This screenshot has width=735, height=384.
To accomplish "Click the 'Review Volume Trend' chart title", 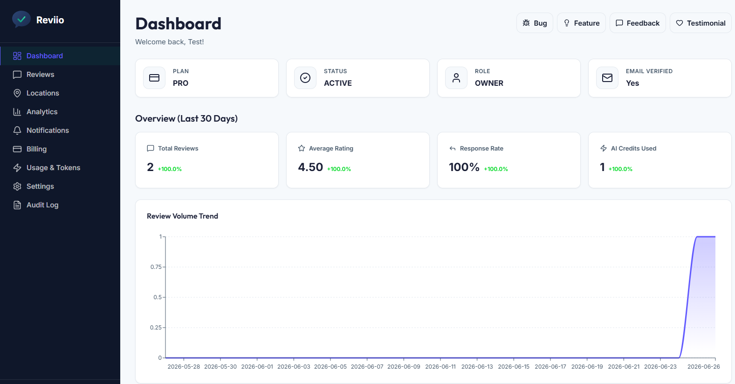I will (x=182, y=216).
